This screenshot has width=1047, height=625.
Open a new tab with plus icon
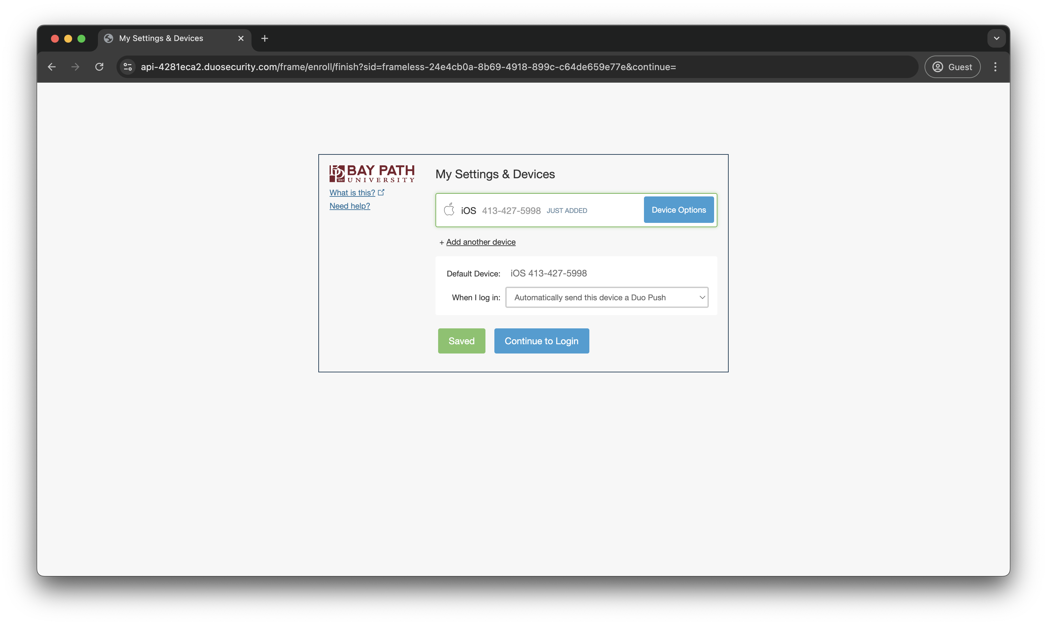click(265, 38)
